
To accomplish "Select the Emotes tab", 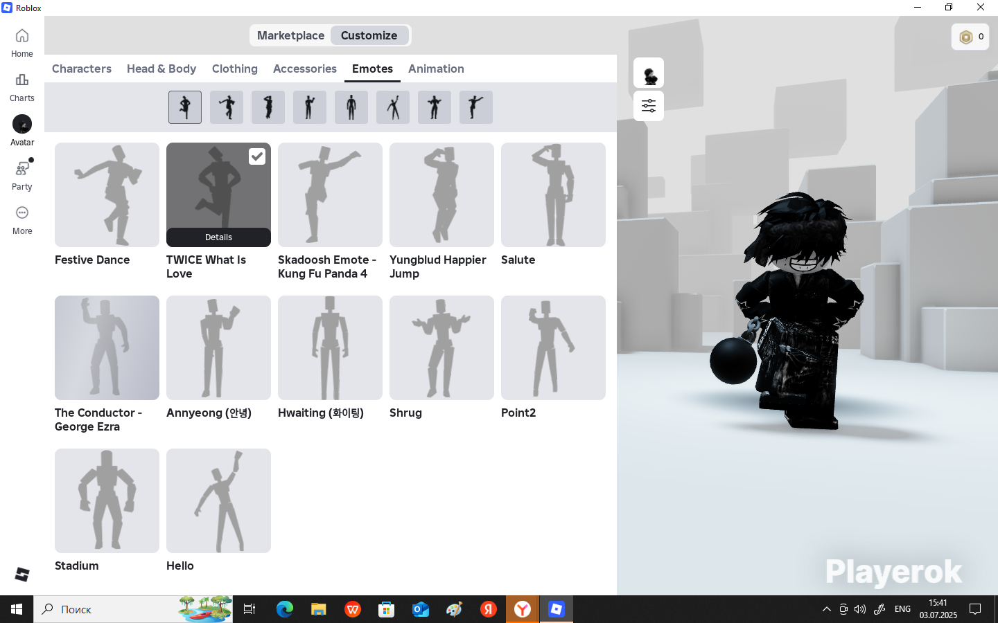I will coord(372,69).
